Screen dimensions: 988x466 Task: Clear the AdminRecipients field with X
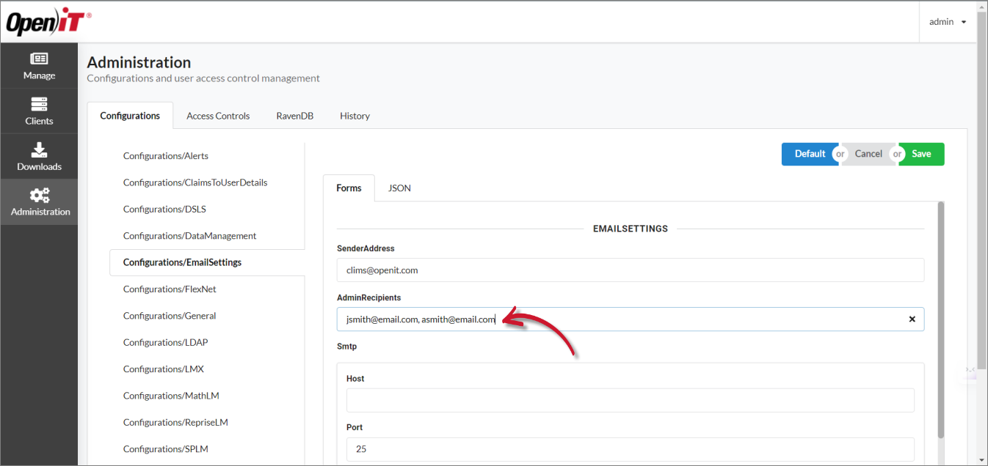tap(912, 319)
